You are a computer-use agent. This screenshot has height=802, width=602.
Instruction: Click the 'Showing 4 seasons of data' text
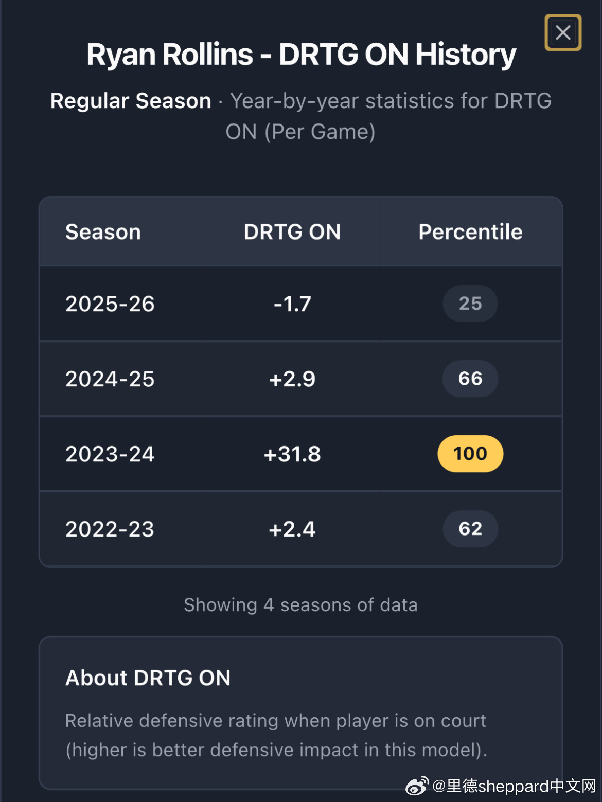[x=300, y=605]
